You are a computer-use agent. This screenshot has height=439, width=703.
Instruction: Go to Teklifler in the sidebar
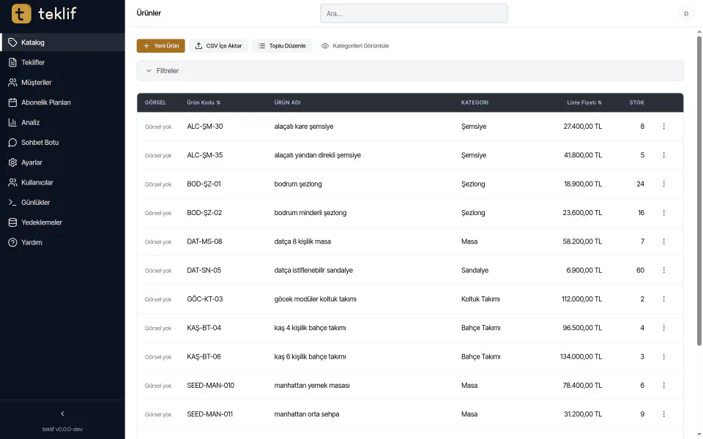[x=62, y=62]
